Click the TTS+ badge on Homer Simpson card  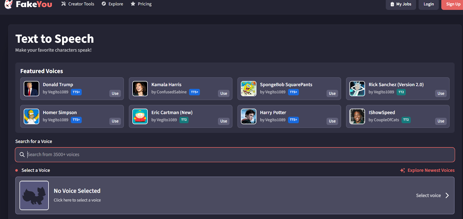coord(76,120)
